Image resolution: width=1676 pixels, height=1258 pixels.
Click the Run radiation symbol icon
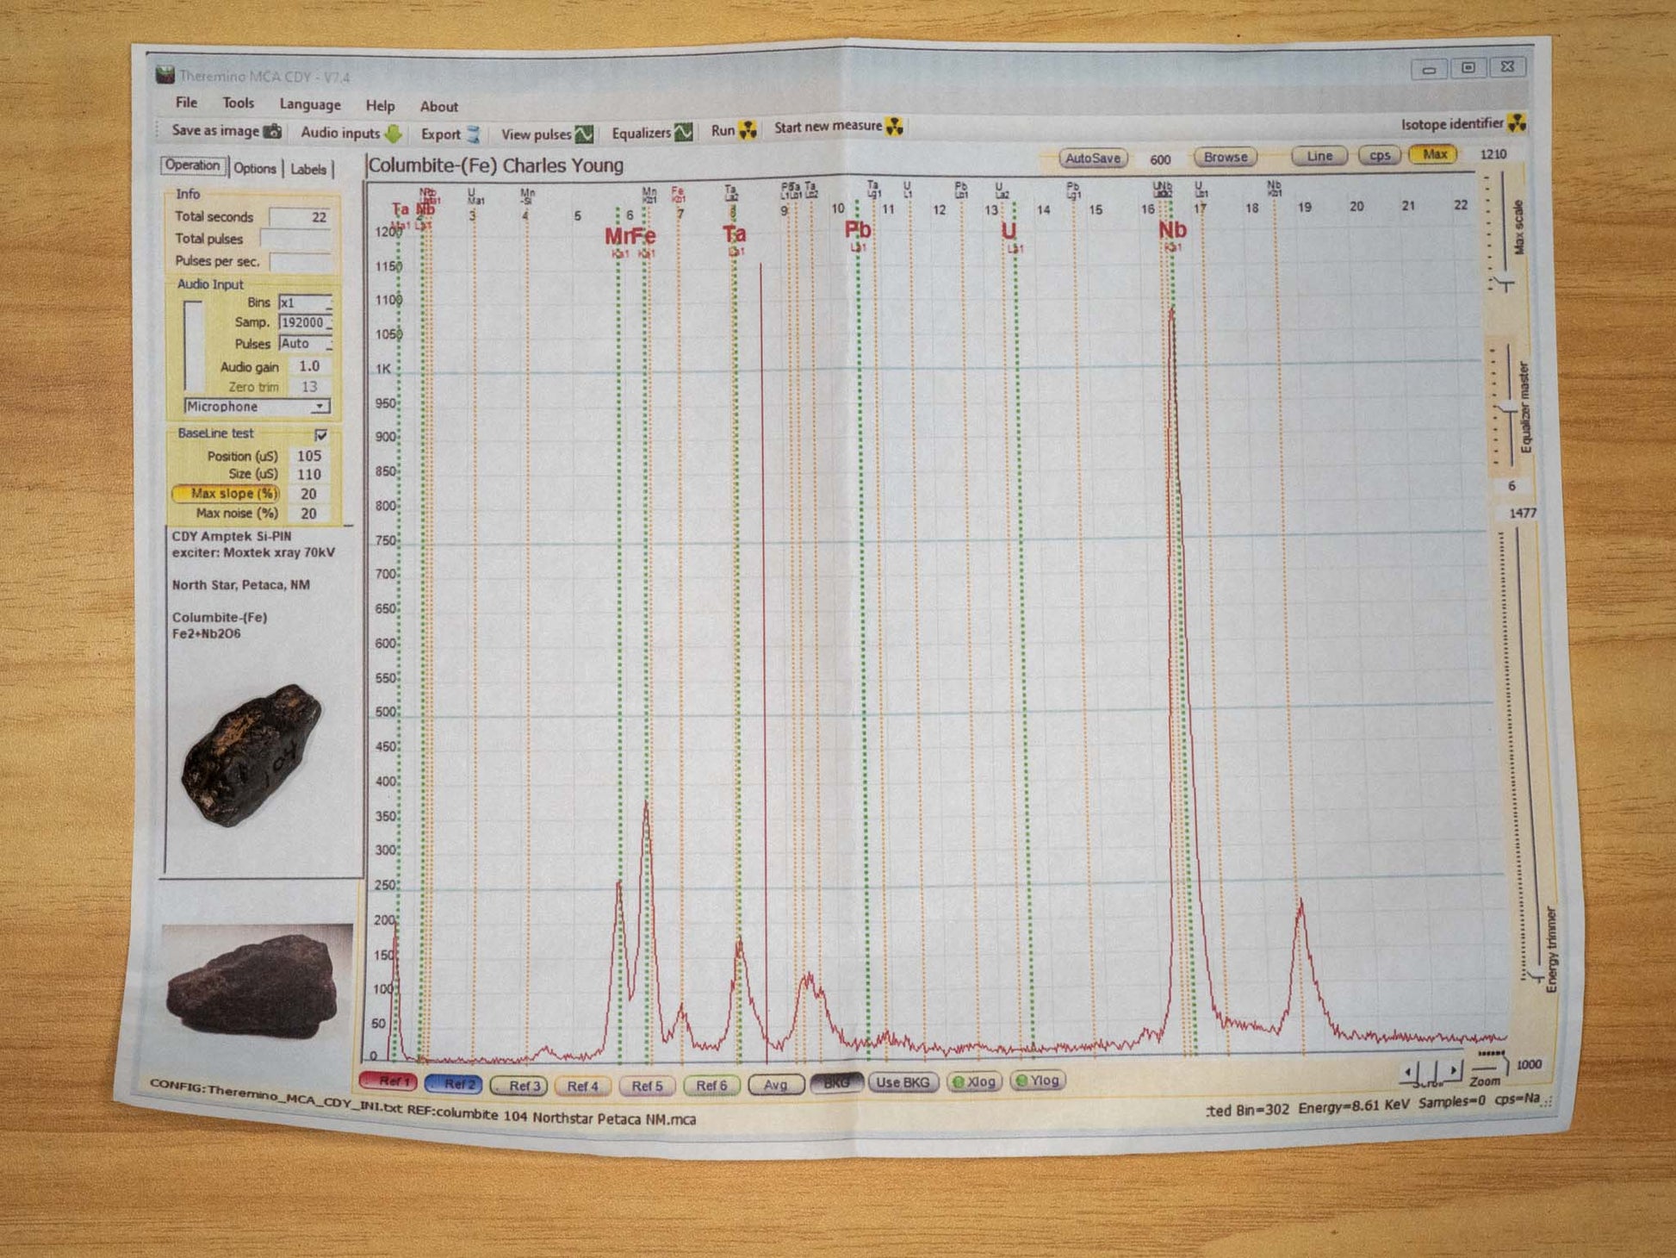pos(748,130)
